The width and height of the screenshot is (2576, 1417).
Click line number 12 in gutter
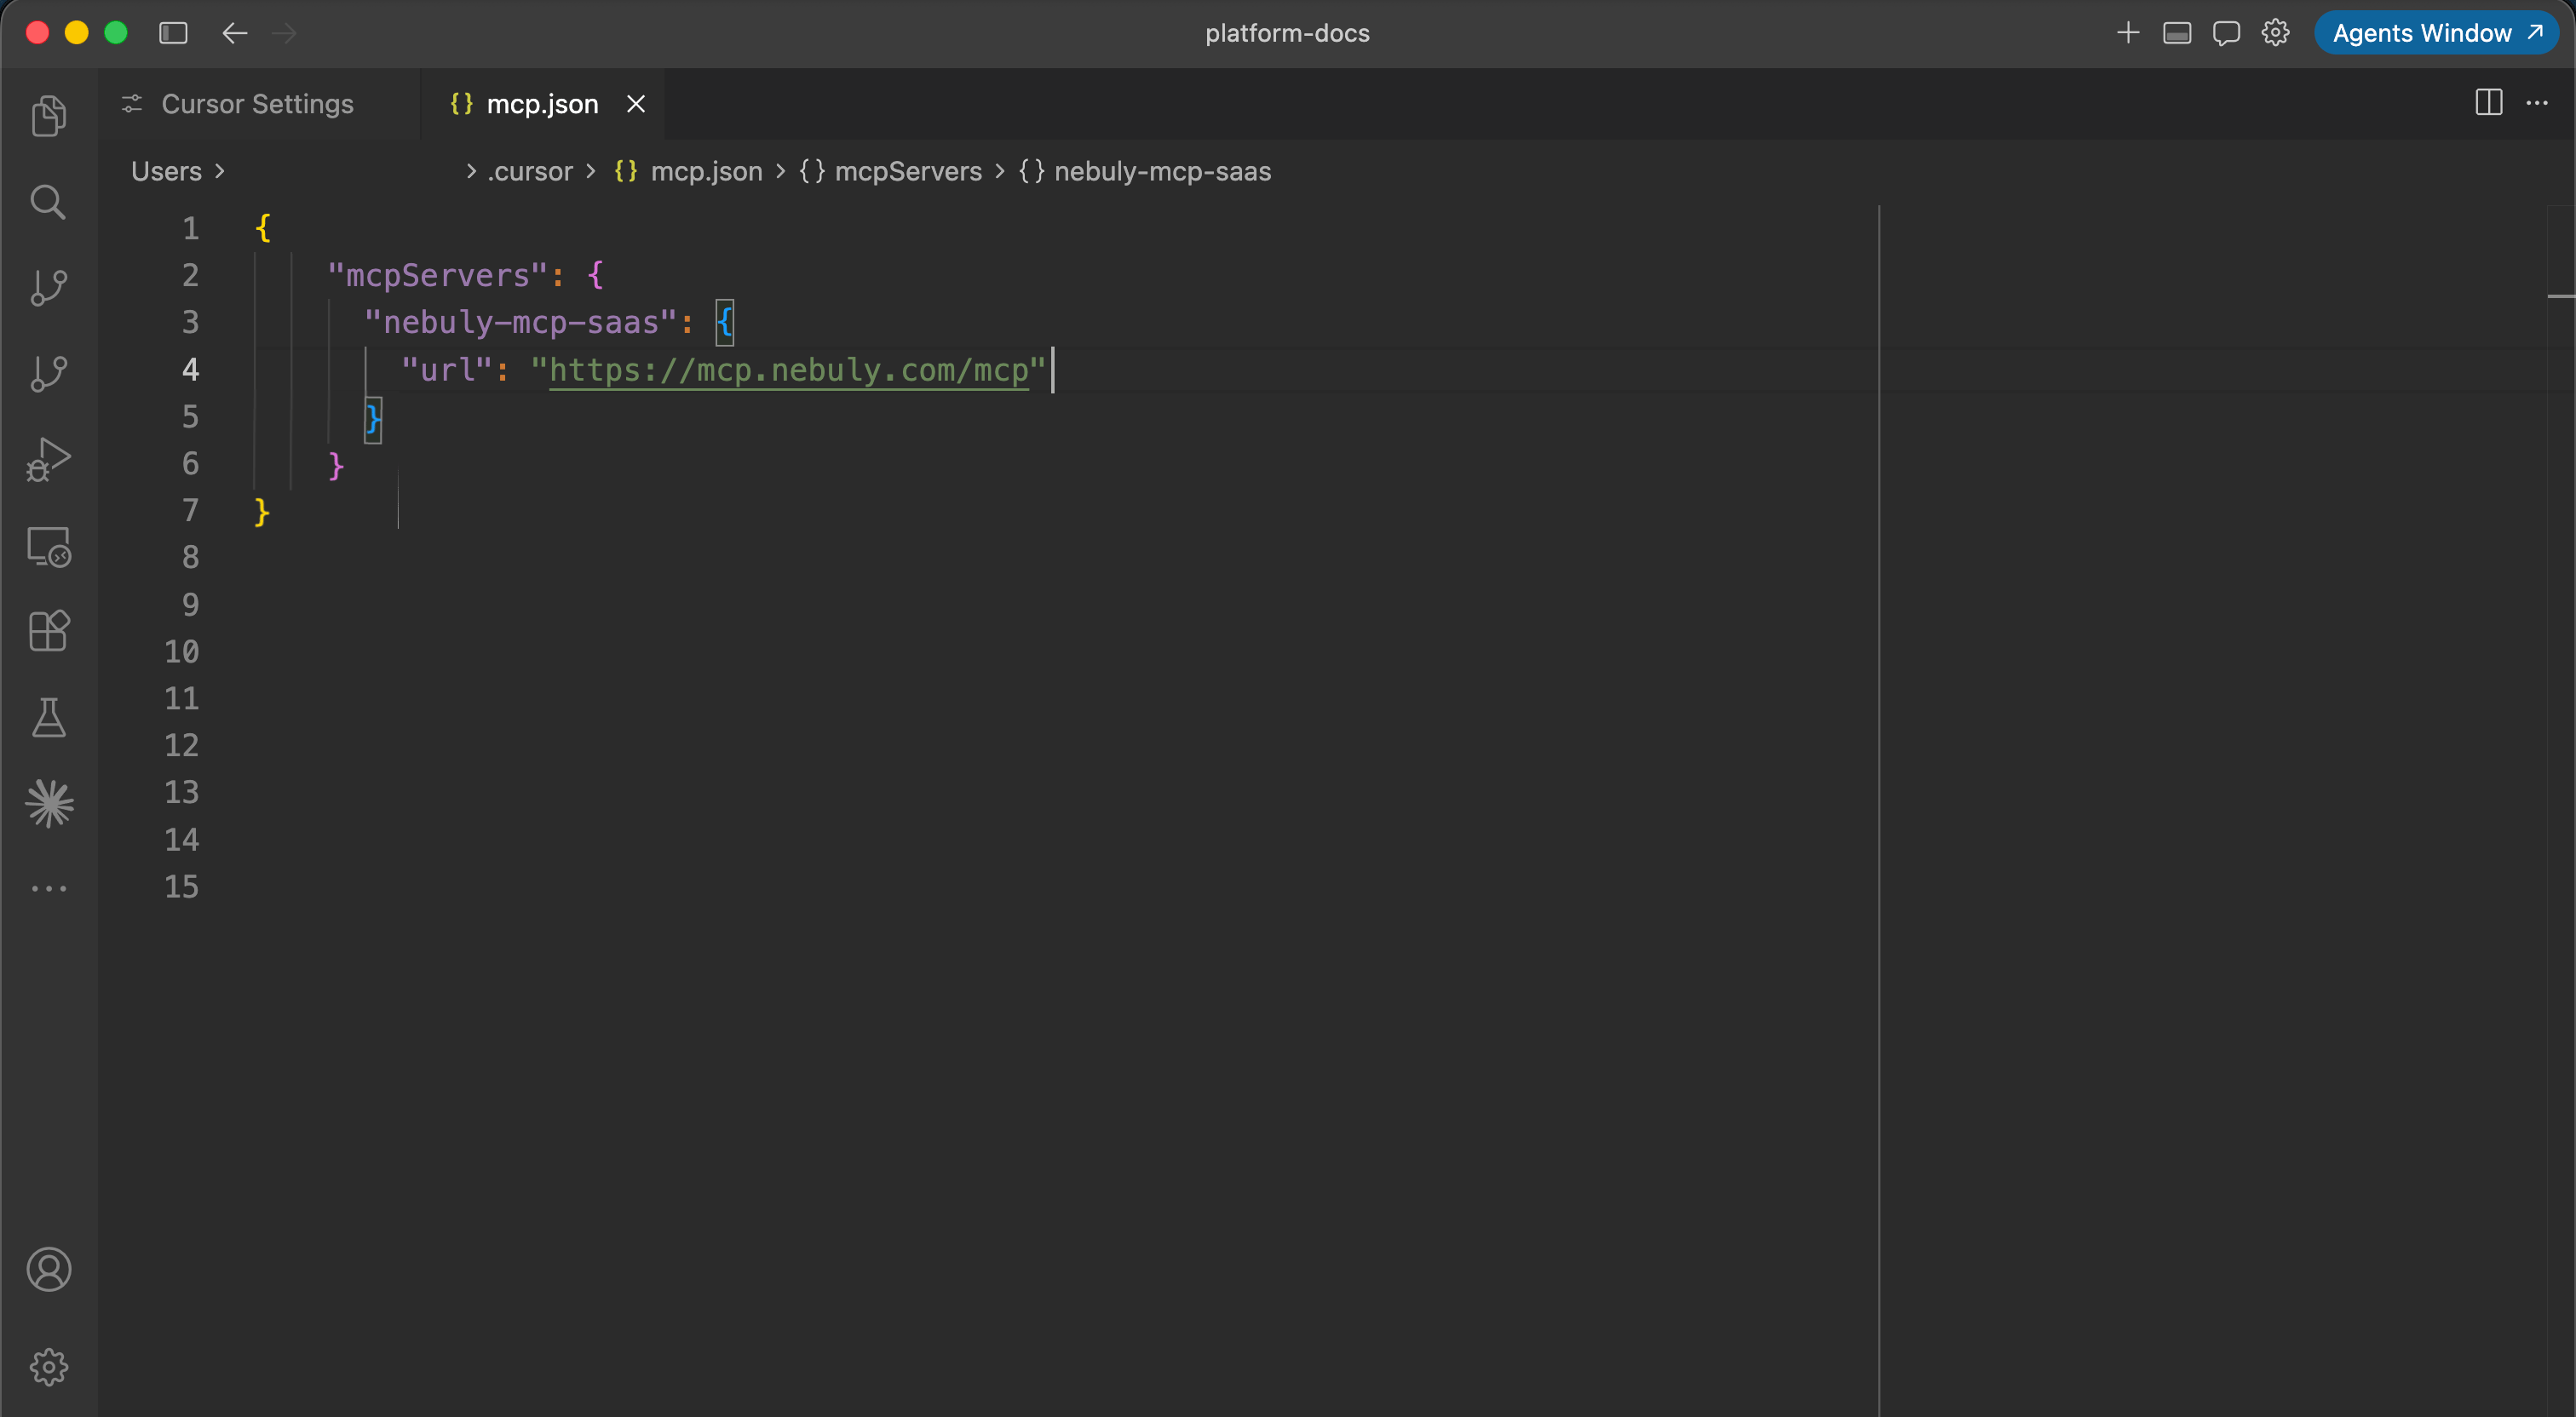click(181, 745)
